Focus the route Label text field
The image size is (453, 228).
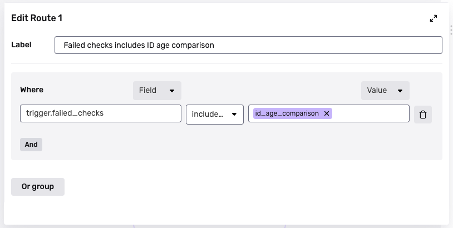pyautogui.click(x=248, y=45)
